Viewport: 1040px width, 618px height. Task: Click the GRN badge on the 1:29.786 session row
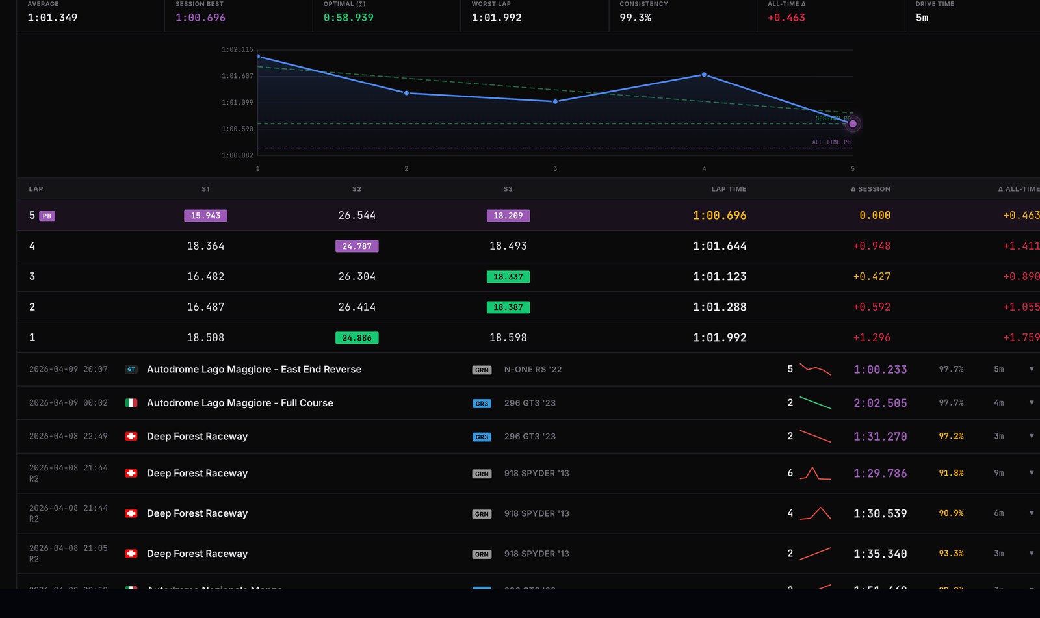point(482,474)
